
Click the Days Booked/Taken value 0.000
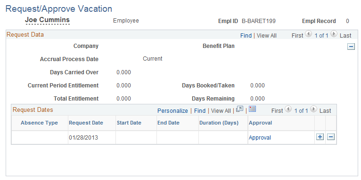point(257,86)
